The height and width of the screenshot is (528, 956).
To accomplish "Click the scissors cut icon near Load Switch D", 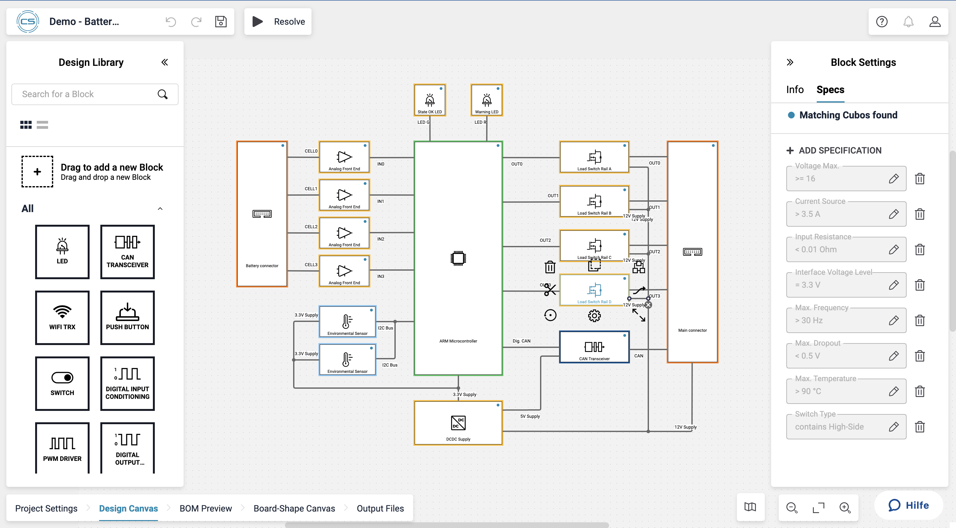I will pyautogui.click(x=550, y=290).
